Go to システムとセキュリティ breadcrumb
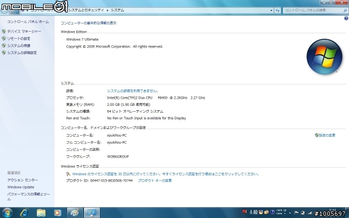The image size is (349, 218). 86,10
